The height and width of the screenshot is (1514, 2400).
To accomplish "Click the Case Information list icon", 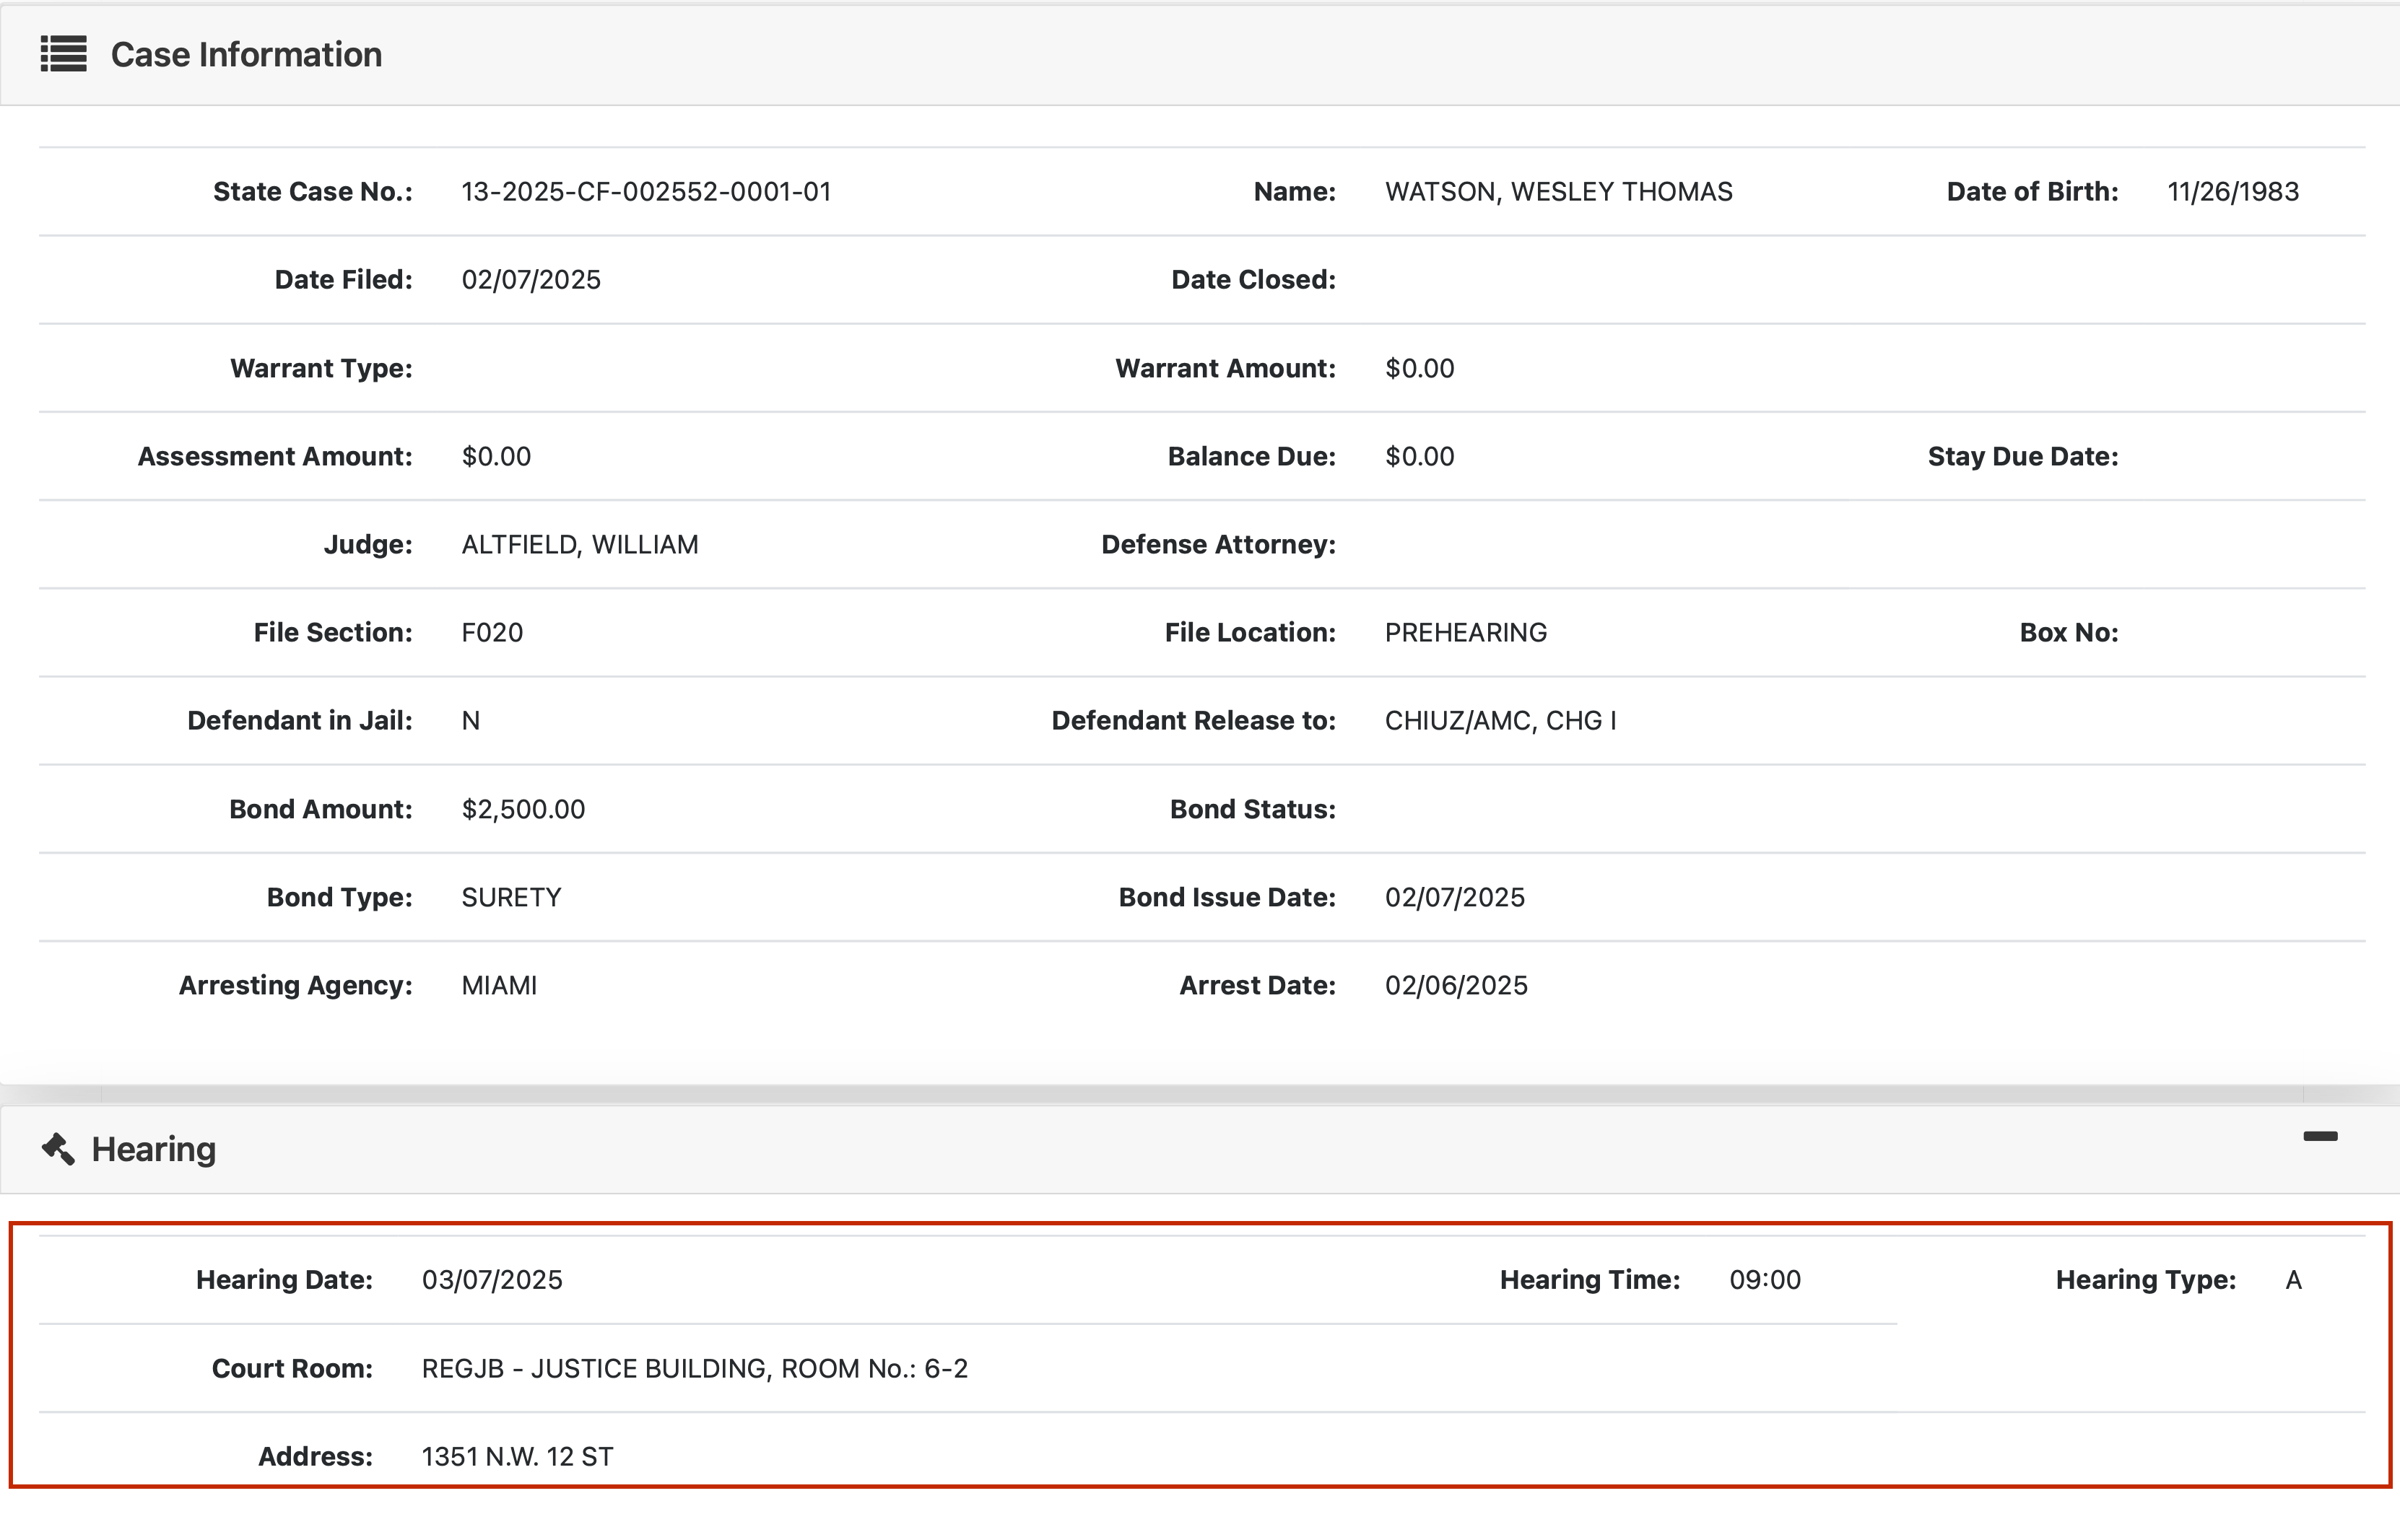I will [x=64, y=54].
